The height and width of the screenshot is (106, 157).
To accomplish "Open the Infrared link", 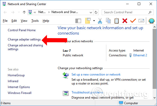I will [x=13, y=81].
